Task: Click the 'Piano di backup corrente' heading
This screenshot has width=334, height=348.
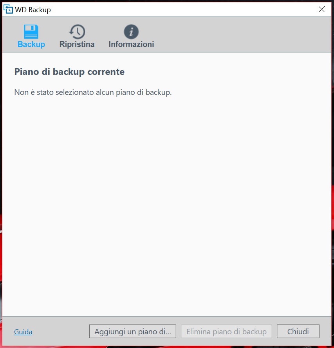Action: click(x=69, y=72)
